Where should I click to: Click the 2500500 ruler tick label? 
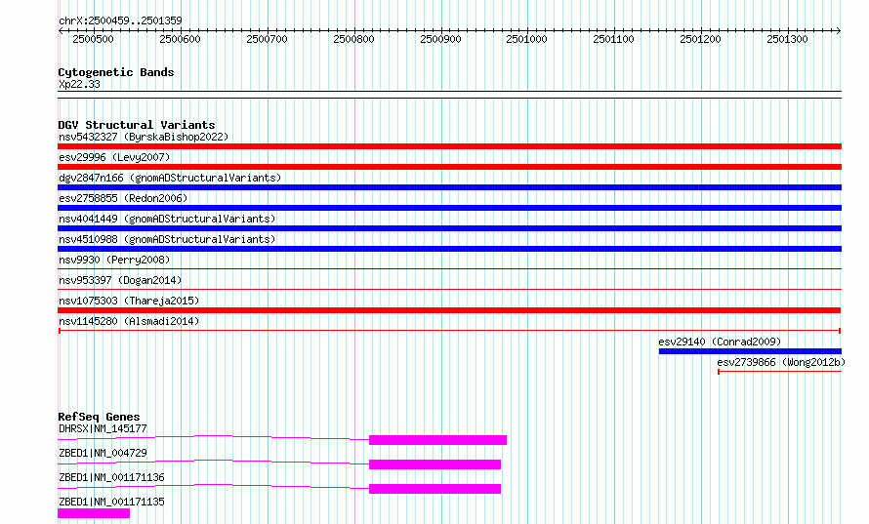click(93, 39)
